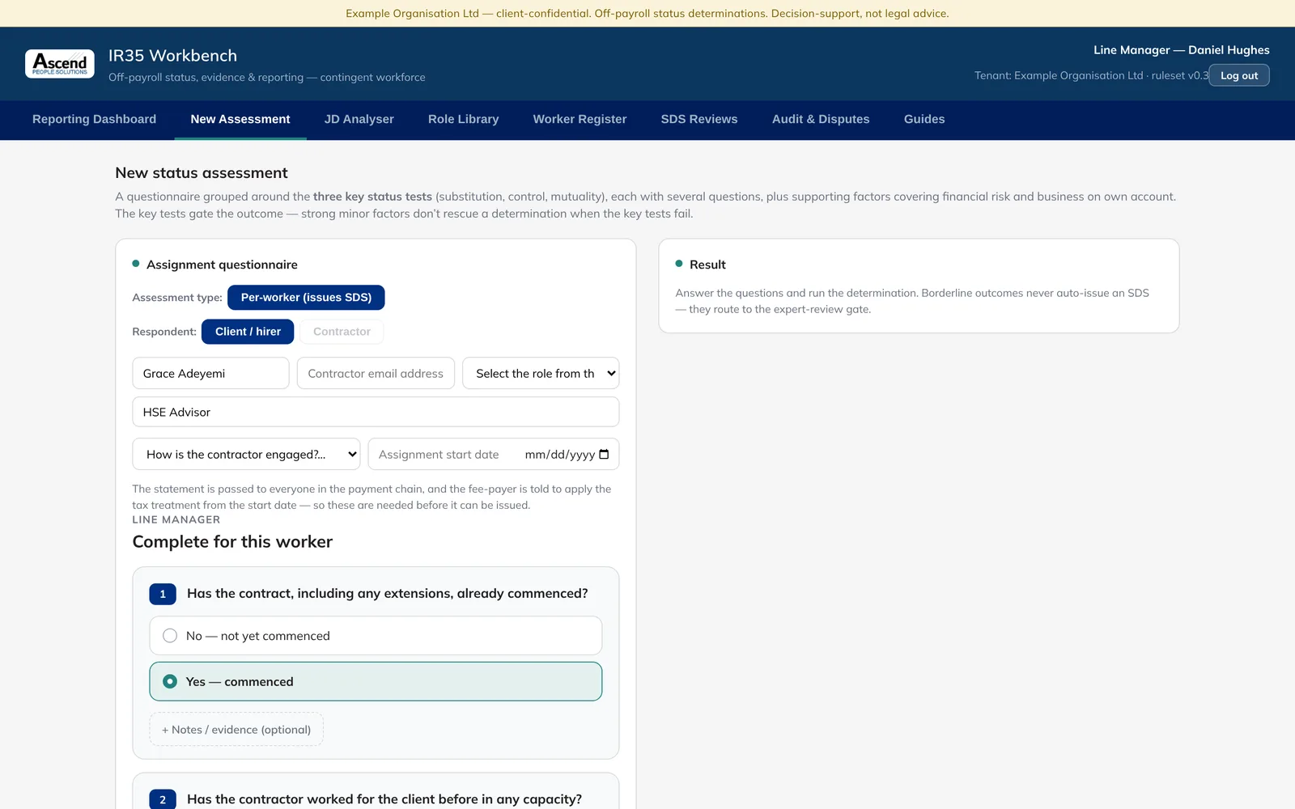Select 'Yes — commenced' radio option
The image size is (1295, 809).
click(376, 682)
